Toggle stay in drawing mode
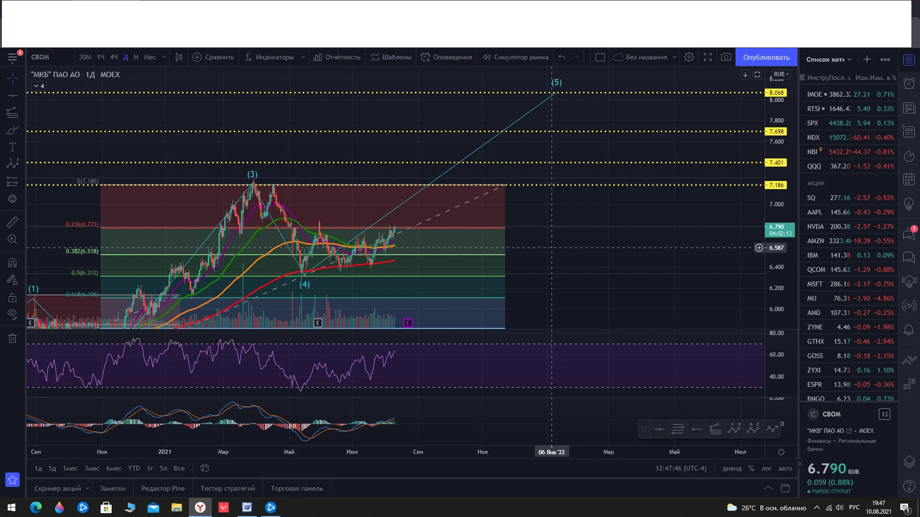Viewport: 920px width, 517px height. point(12,280)
